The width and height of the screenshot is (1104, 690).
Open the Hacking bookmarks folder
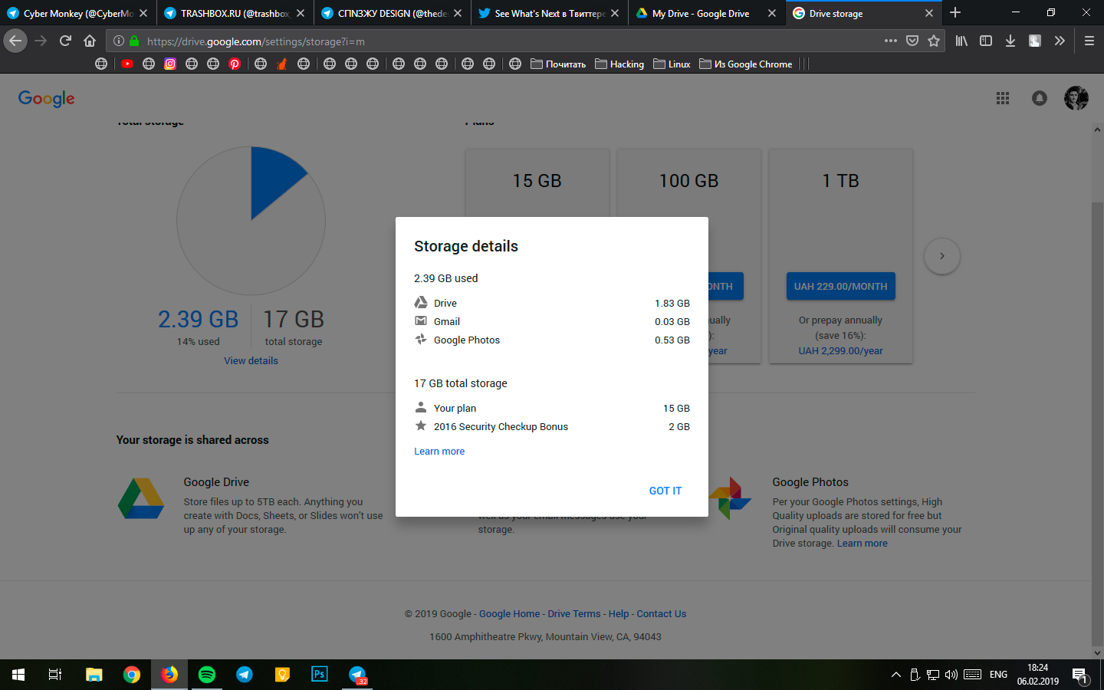point(619,64)
